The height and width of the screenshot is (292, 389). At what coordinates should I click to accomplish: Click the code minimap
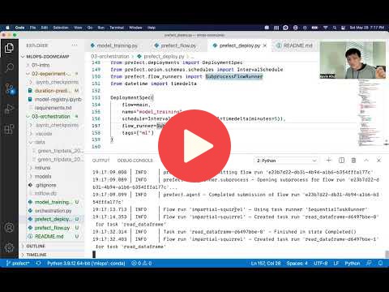coord(370,113)
